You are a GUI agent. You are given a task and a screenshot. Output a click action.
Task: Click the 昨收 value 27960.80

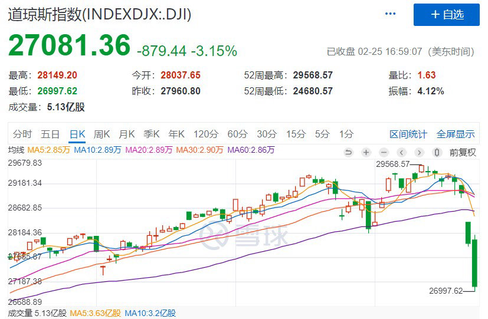tap(181, 91)
